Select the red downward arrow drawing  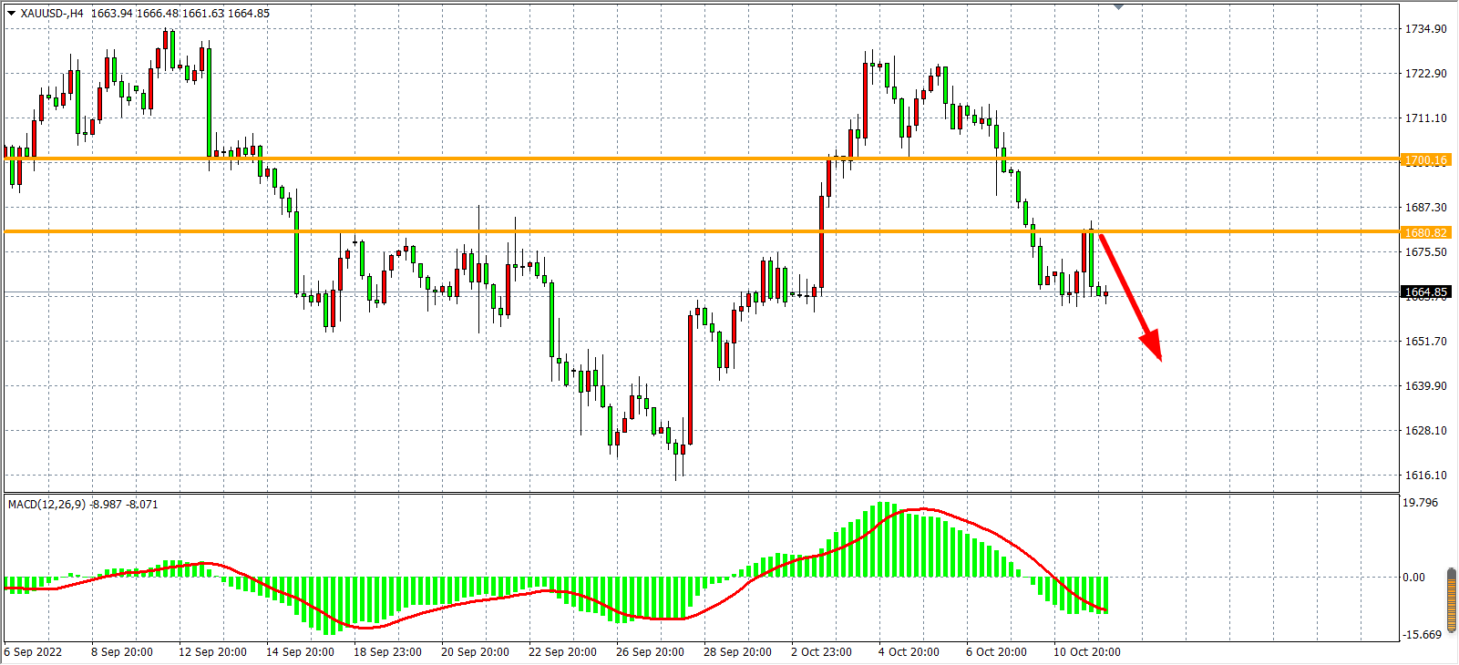click(1130, 296)
